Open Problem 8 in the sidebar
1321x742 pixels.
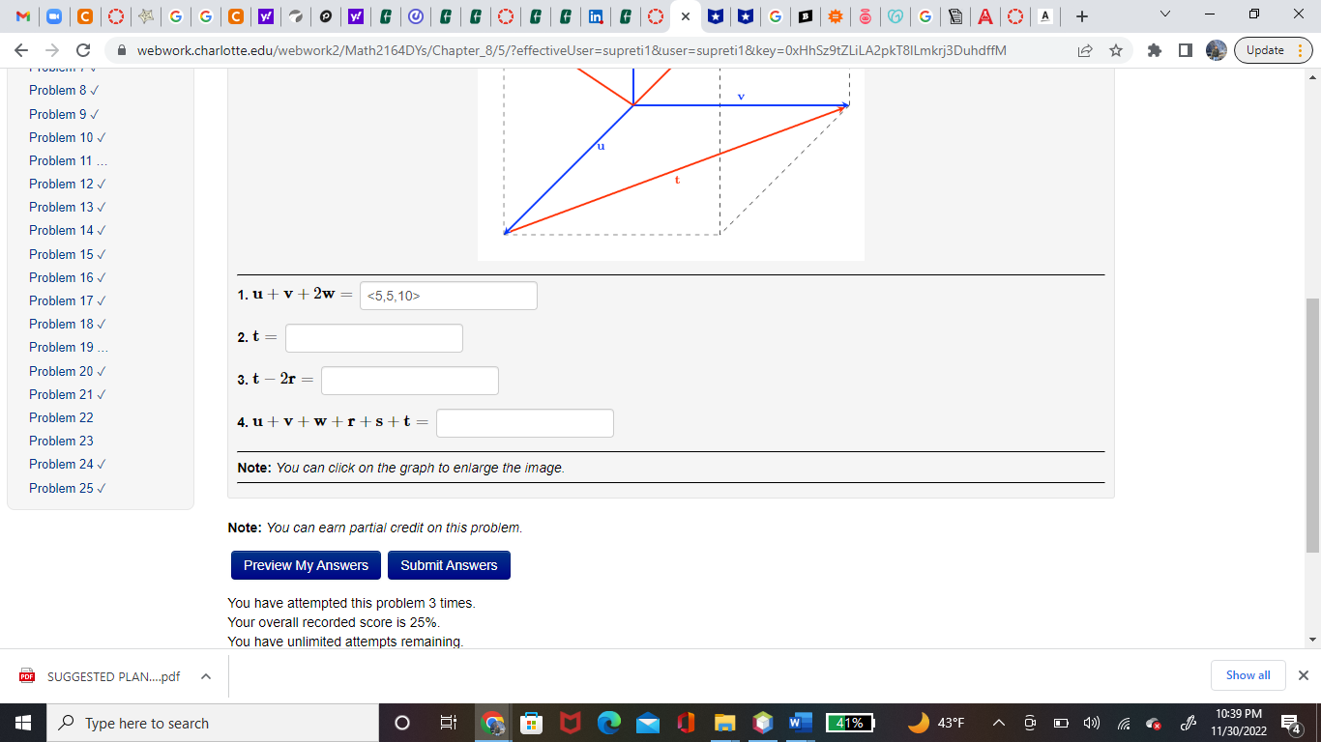(x=64, y=90)
